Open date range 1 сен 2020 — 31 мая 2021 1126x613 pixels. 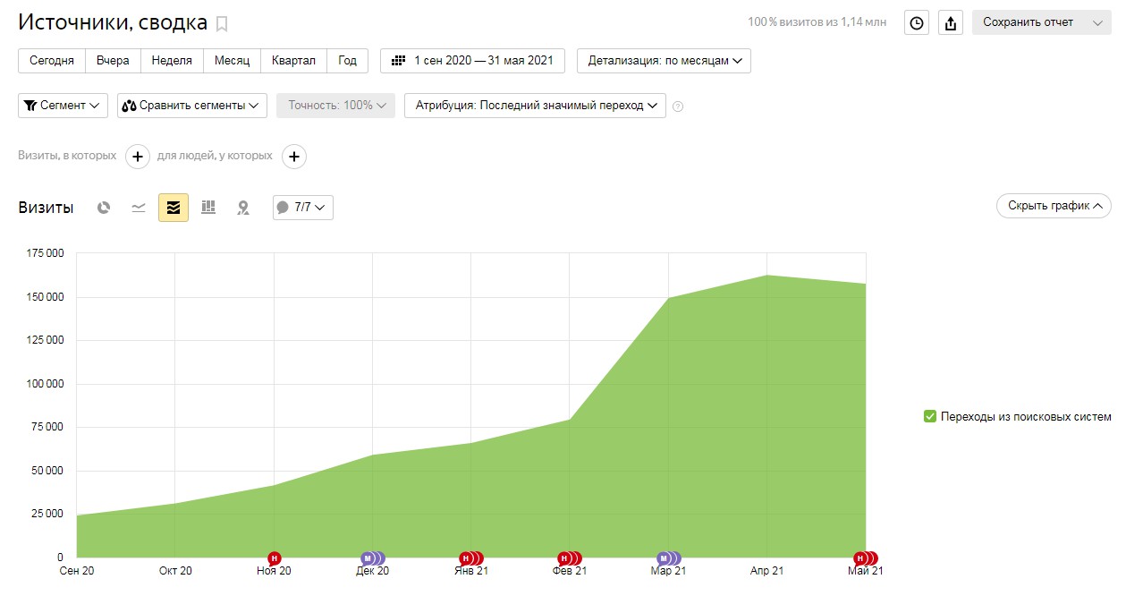472,61
